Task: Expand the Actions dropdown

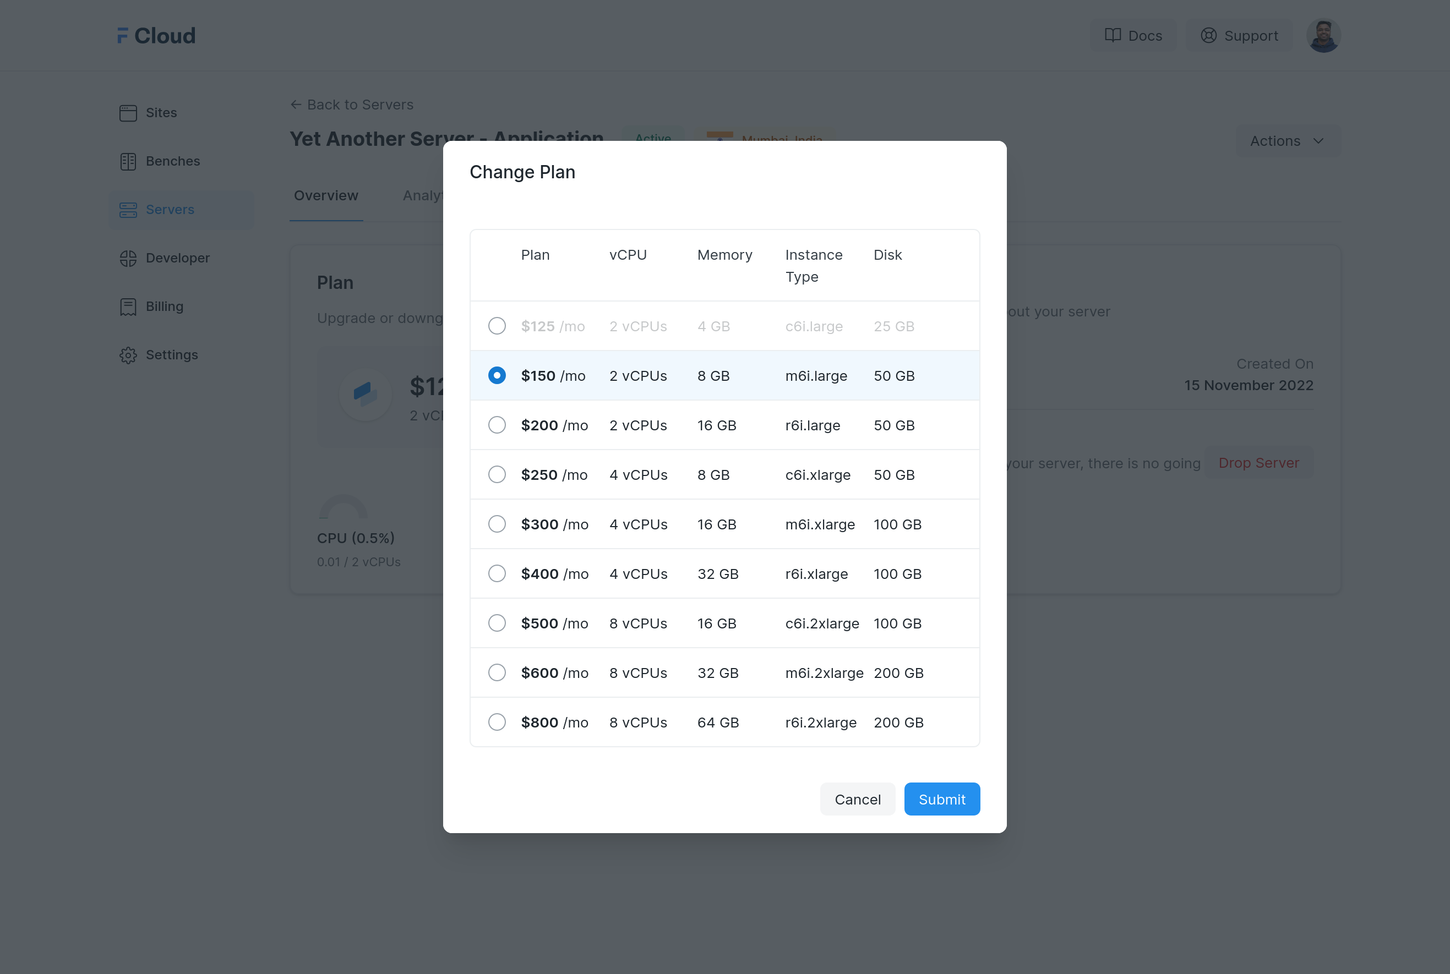Action: (x=1288, y=141)
